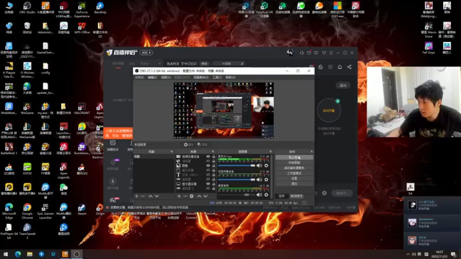The image size is (461, 259).
Task: Click the 视频采集设备 volume slider
Action: click(237, 180)
